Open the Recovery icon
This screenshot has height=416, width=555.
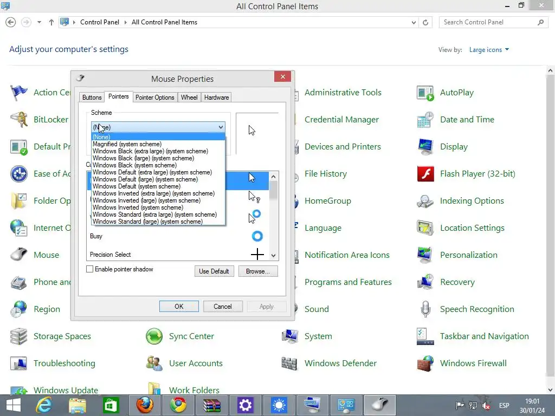tap(425, 282)
